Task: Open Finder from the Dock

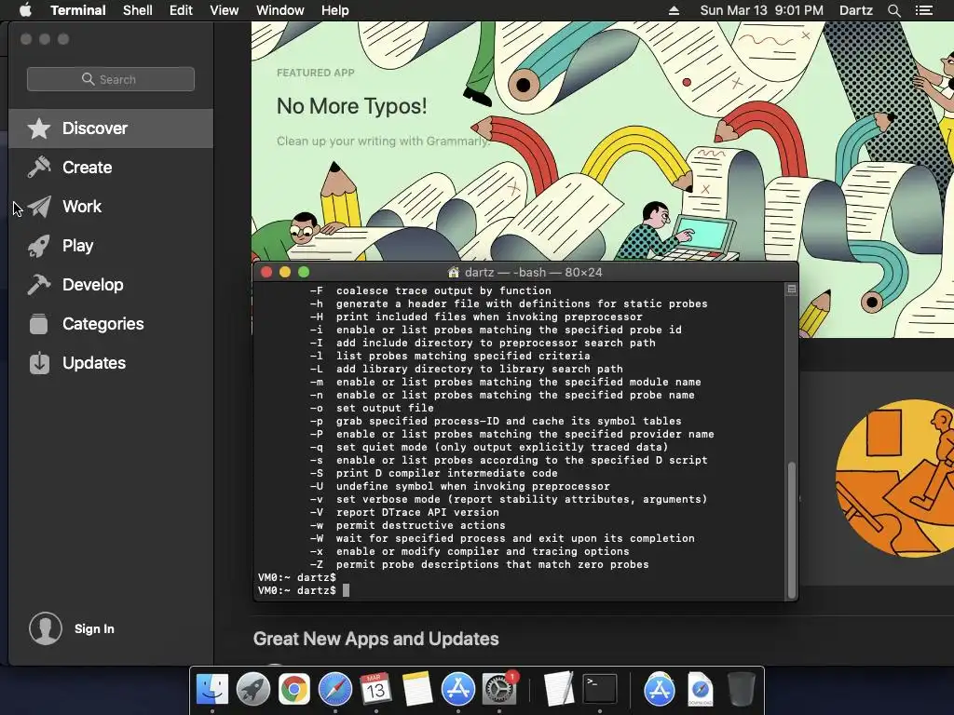Action: click(212, 690)
